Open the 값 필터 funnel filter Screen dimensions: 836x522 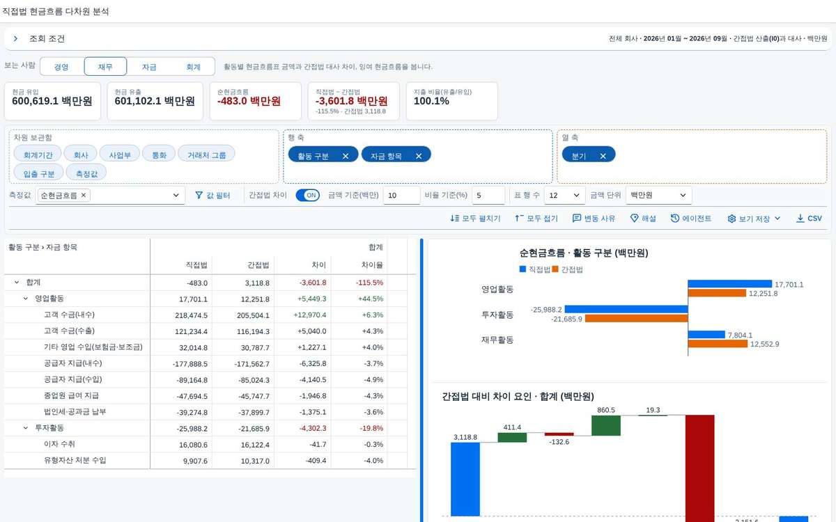click(x=212, y=196)
